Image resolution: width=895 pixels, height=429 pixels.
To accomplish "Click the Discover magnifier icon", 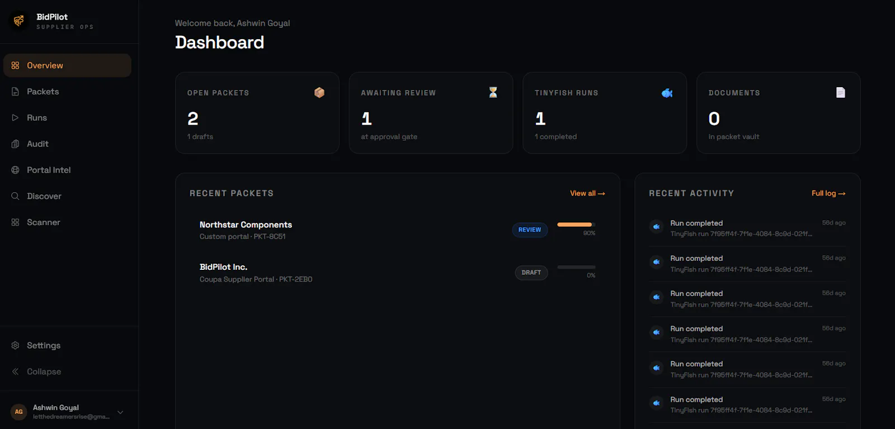I will 15,196.
